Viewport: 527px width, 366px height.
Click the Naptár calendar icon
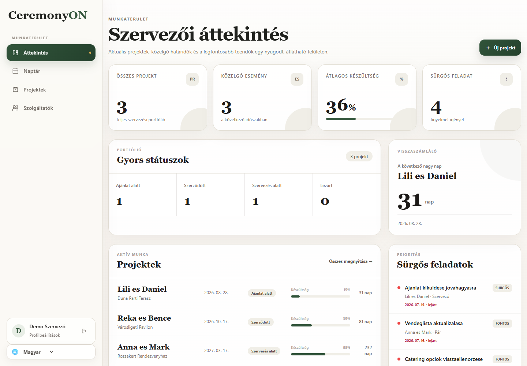coord(15,71)
